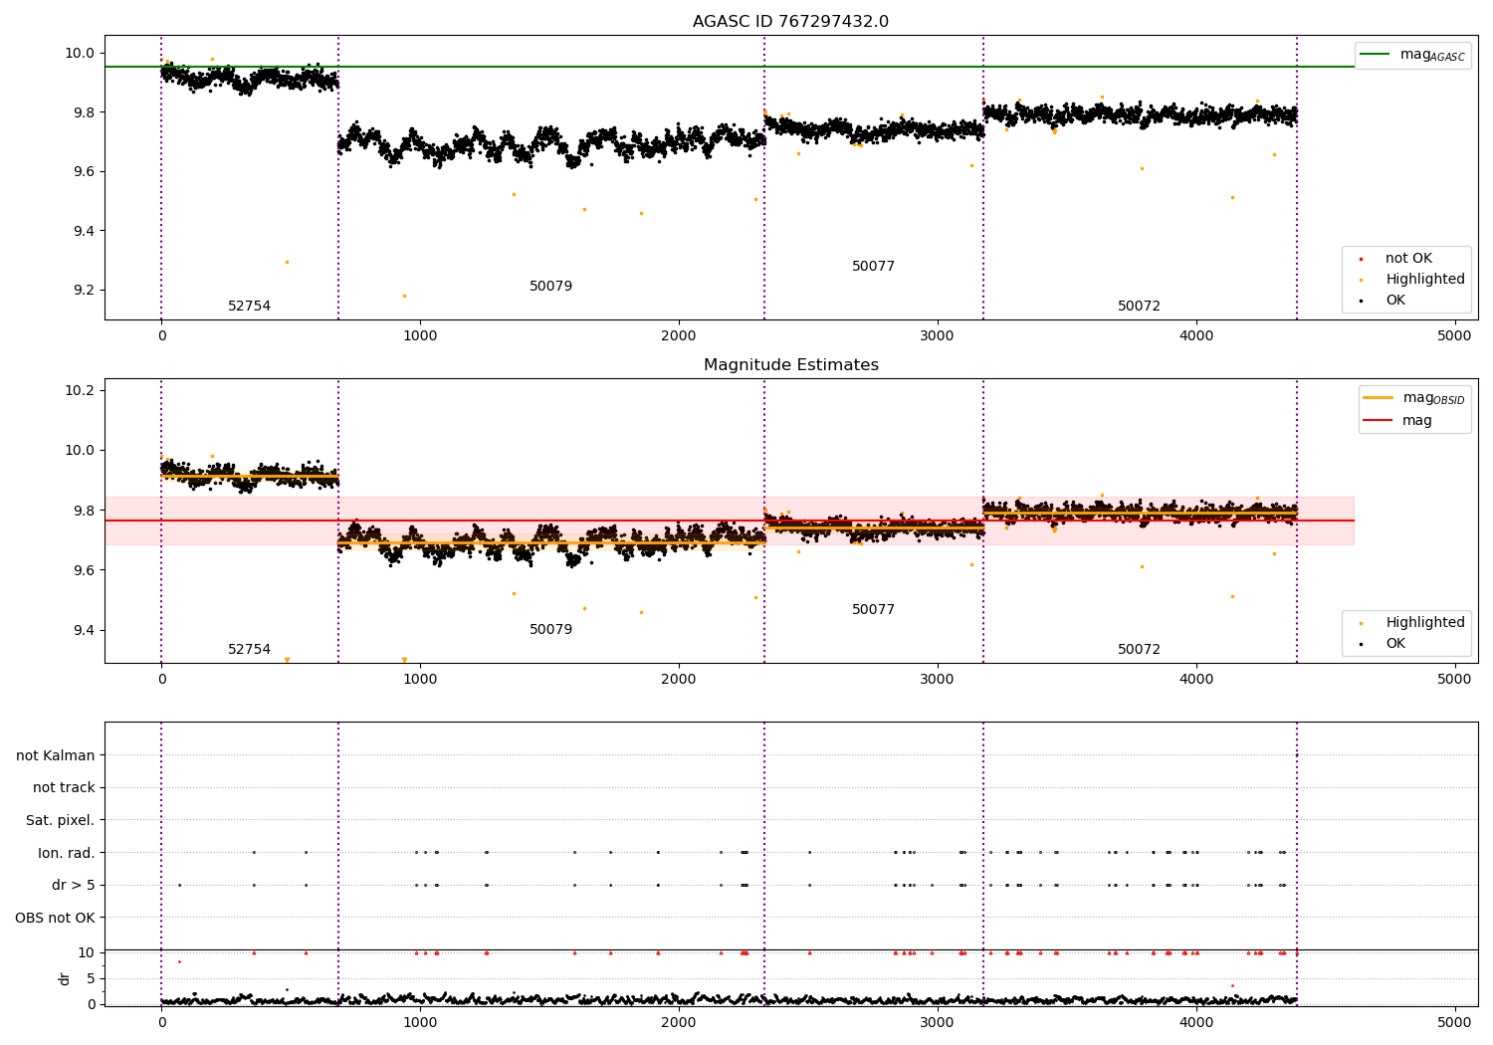1493x1045 pixels.
Task: Click y-axis tick 10.2 in Magnitude Estimates panel
Action: [79, 390]
